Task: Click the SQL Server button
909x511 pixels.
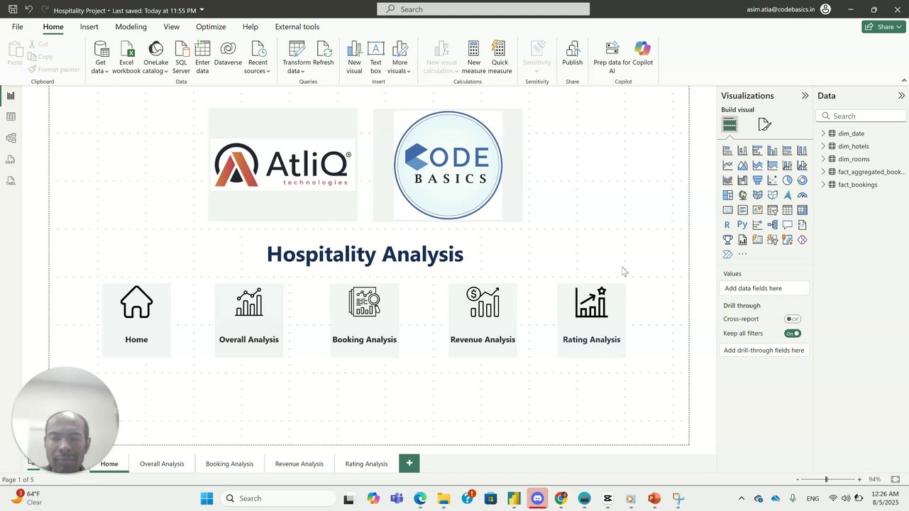Action: 182,57
